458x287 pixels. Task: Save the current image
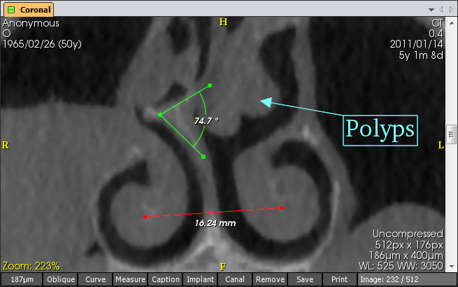click(x=305, y=280)
